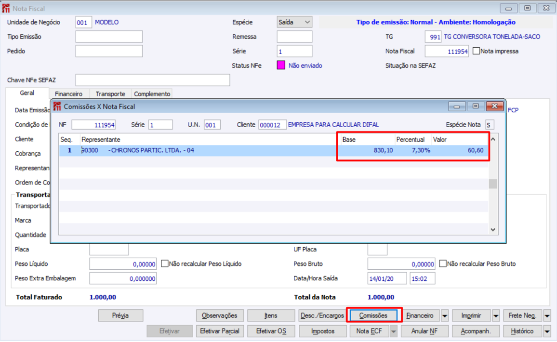Click the Frete Neg. button

pos(522,316)
